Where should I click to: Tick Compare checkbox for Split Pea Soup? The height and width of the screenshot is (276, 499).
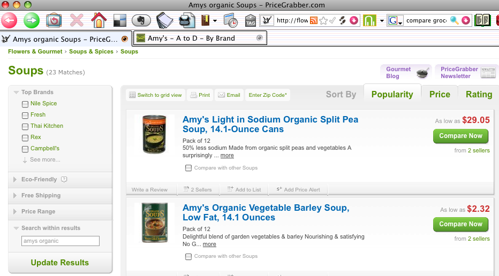coord(188,168)
